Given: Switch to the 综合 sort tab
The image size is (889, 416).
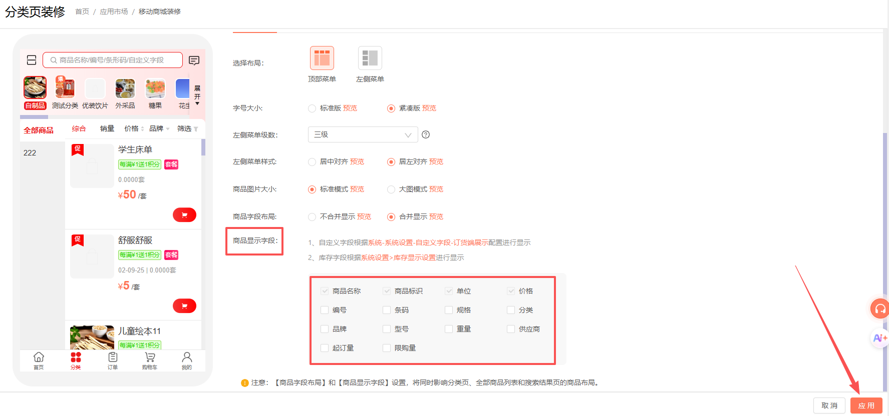Looking at the screenshot, I should [x=79, y=129].
